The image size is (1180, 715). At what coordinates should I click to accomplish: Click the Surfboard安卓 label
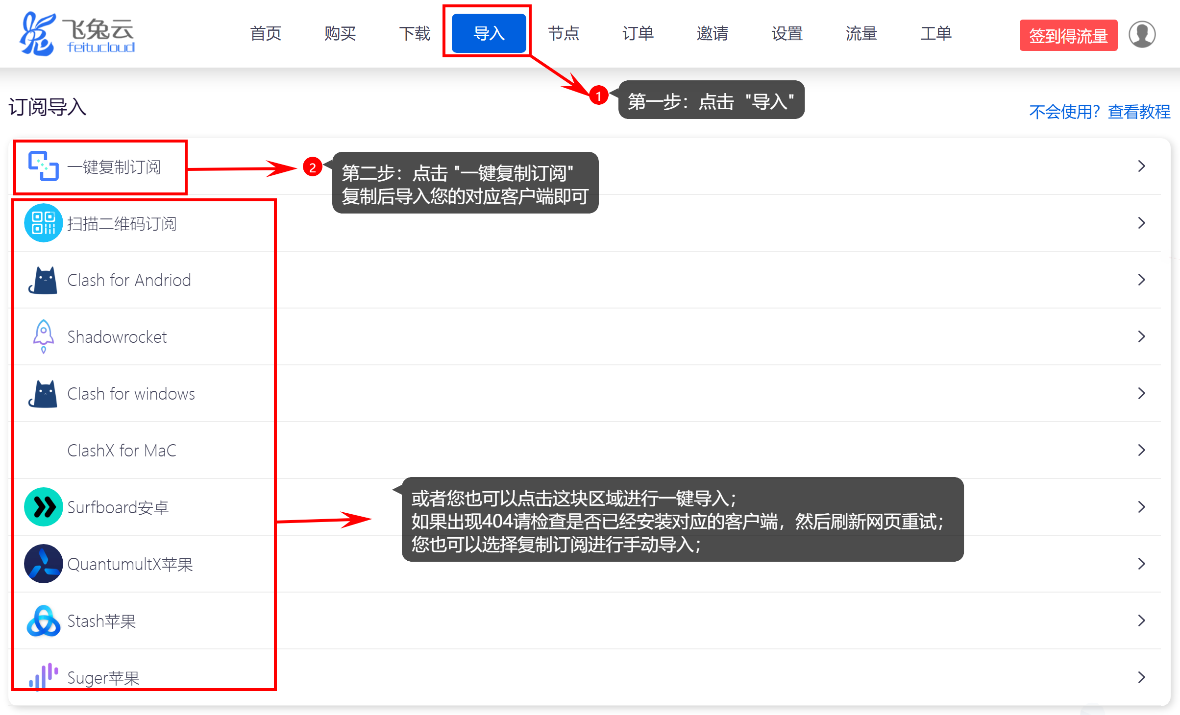118,507
